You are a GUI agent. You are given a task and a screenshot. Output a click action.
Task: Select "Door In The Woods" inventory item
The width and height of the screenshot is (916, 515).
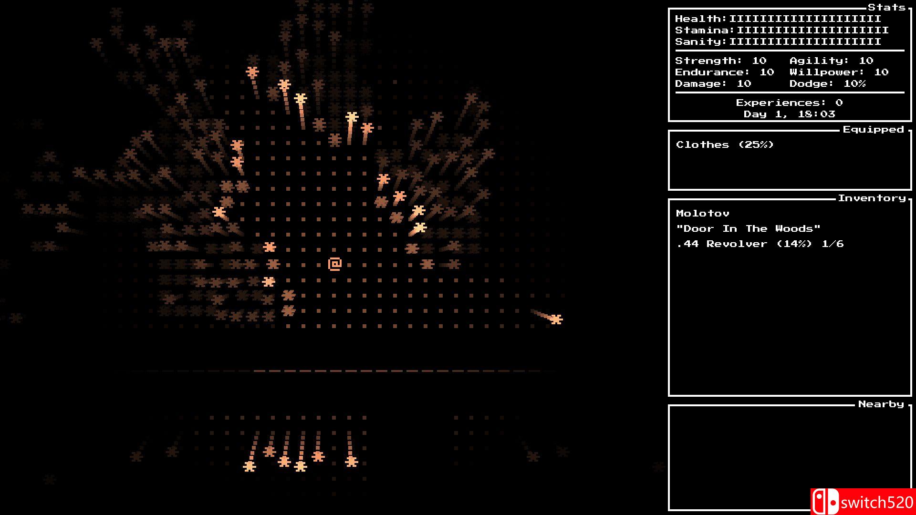pos(748,228)
